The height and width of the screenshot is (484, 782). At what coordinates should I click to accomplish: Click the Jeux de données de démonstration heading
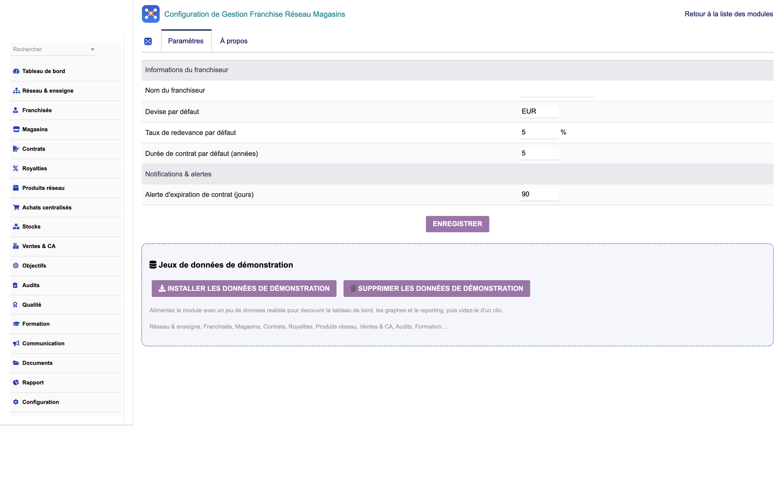(x=225, y=265)
